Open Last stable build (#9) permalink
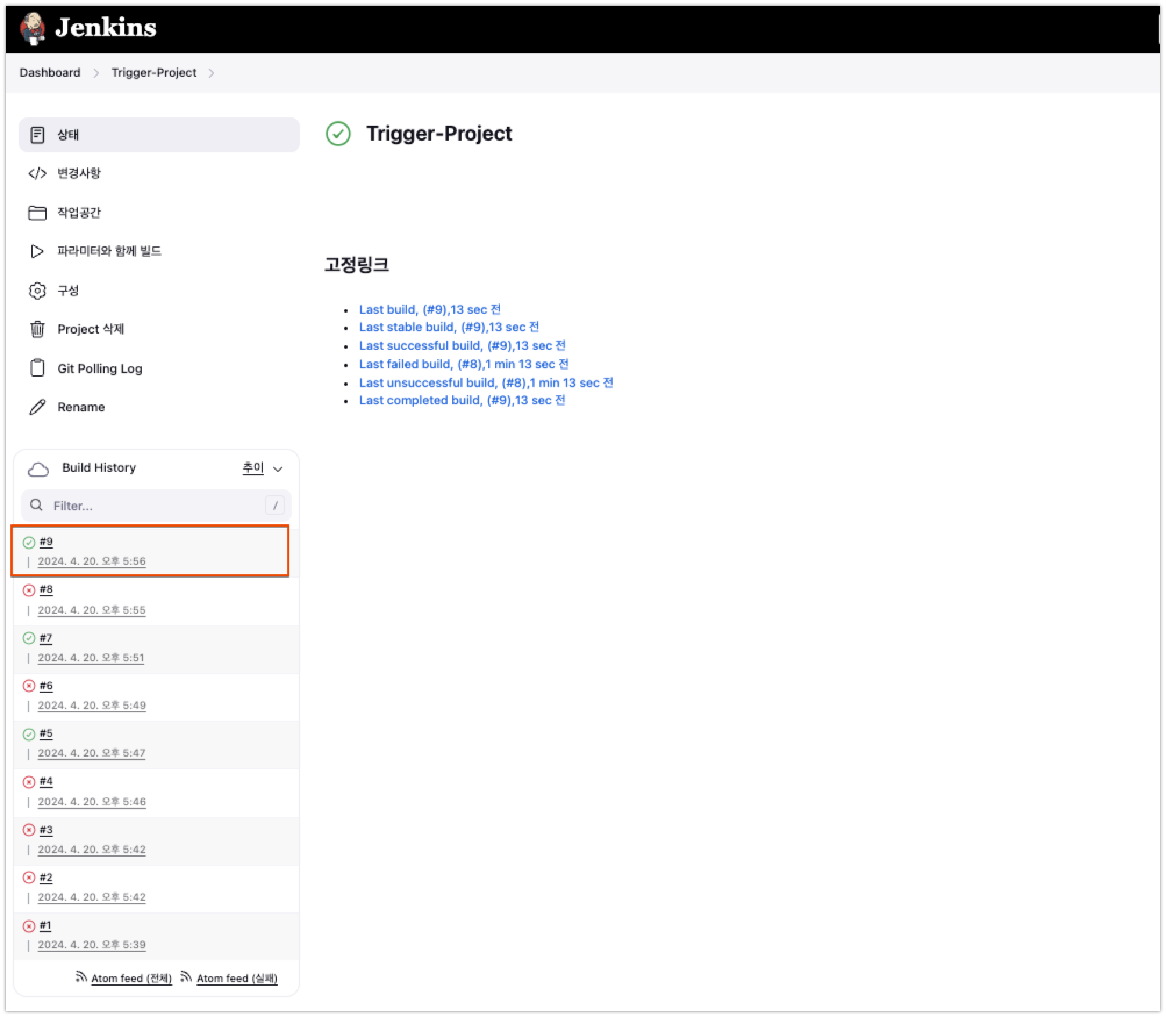This screenshot has height=1017, width=1166. pyautogui.click(x=449, y=327)
